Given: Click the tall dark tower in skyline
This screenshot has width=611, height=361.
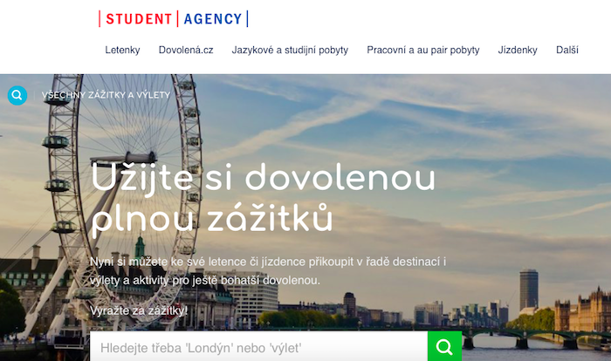Looking at the screenshot, I should point(528,289).
